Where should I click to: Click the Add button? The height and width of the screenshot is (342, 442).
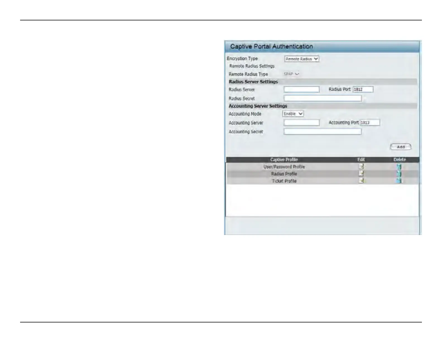pyautogui.click(x=401, y=147)
